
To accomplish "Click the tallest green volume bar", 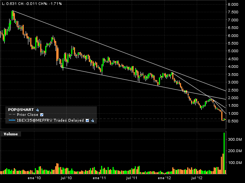I will 224,153.
